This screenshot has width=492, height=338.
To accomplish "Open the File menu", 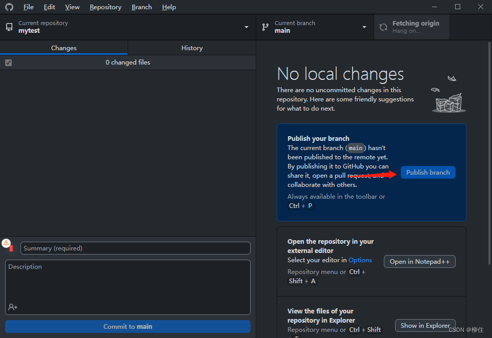I will [28, 7].
